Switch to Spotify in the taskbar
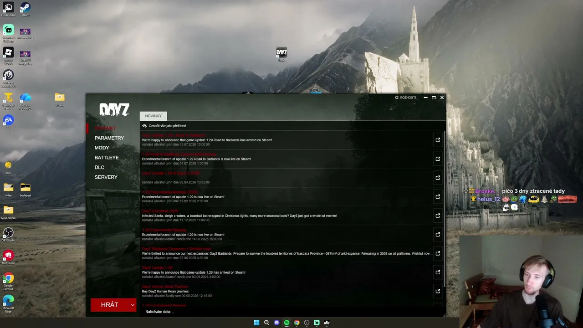 click(286, 323)
